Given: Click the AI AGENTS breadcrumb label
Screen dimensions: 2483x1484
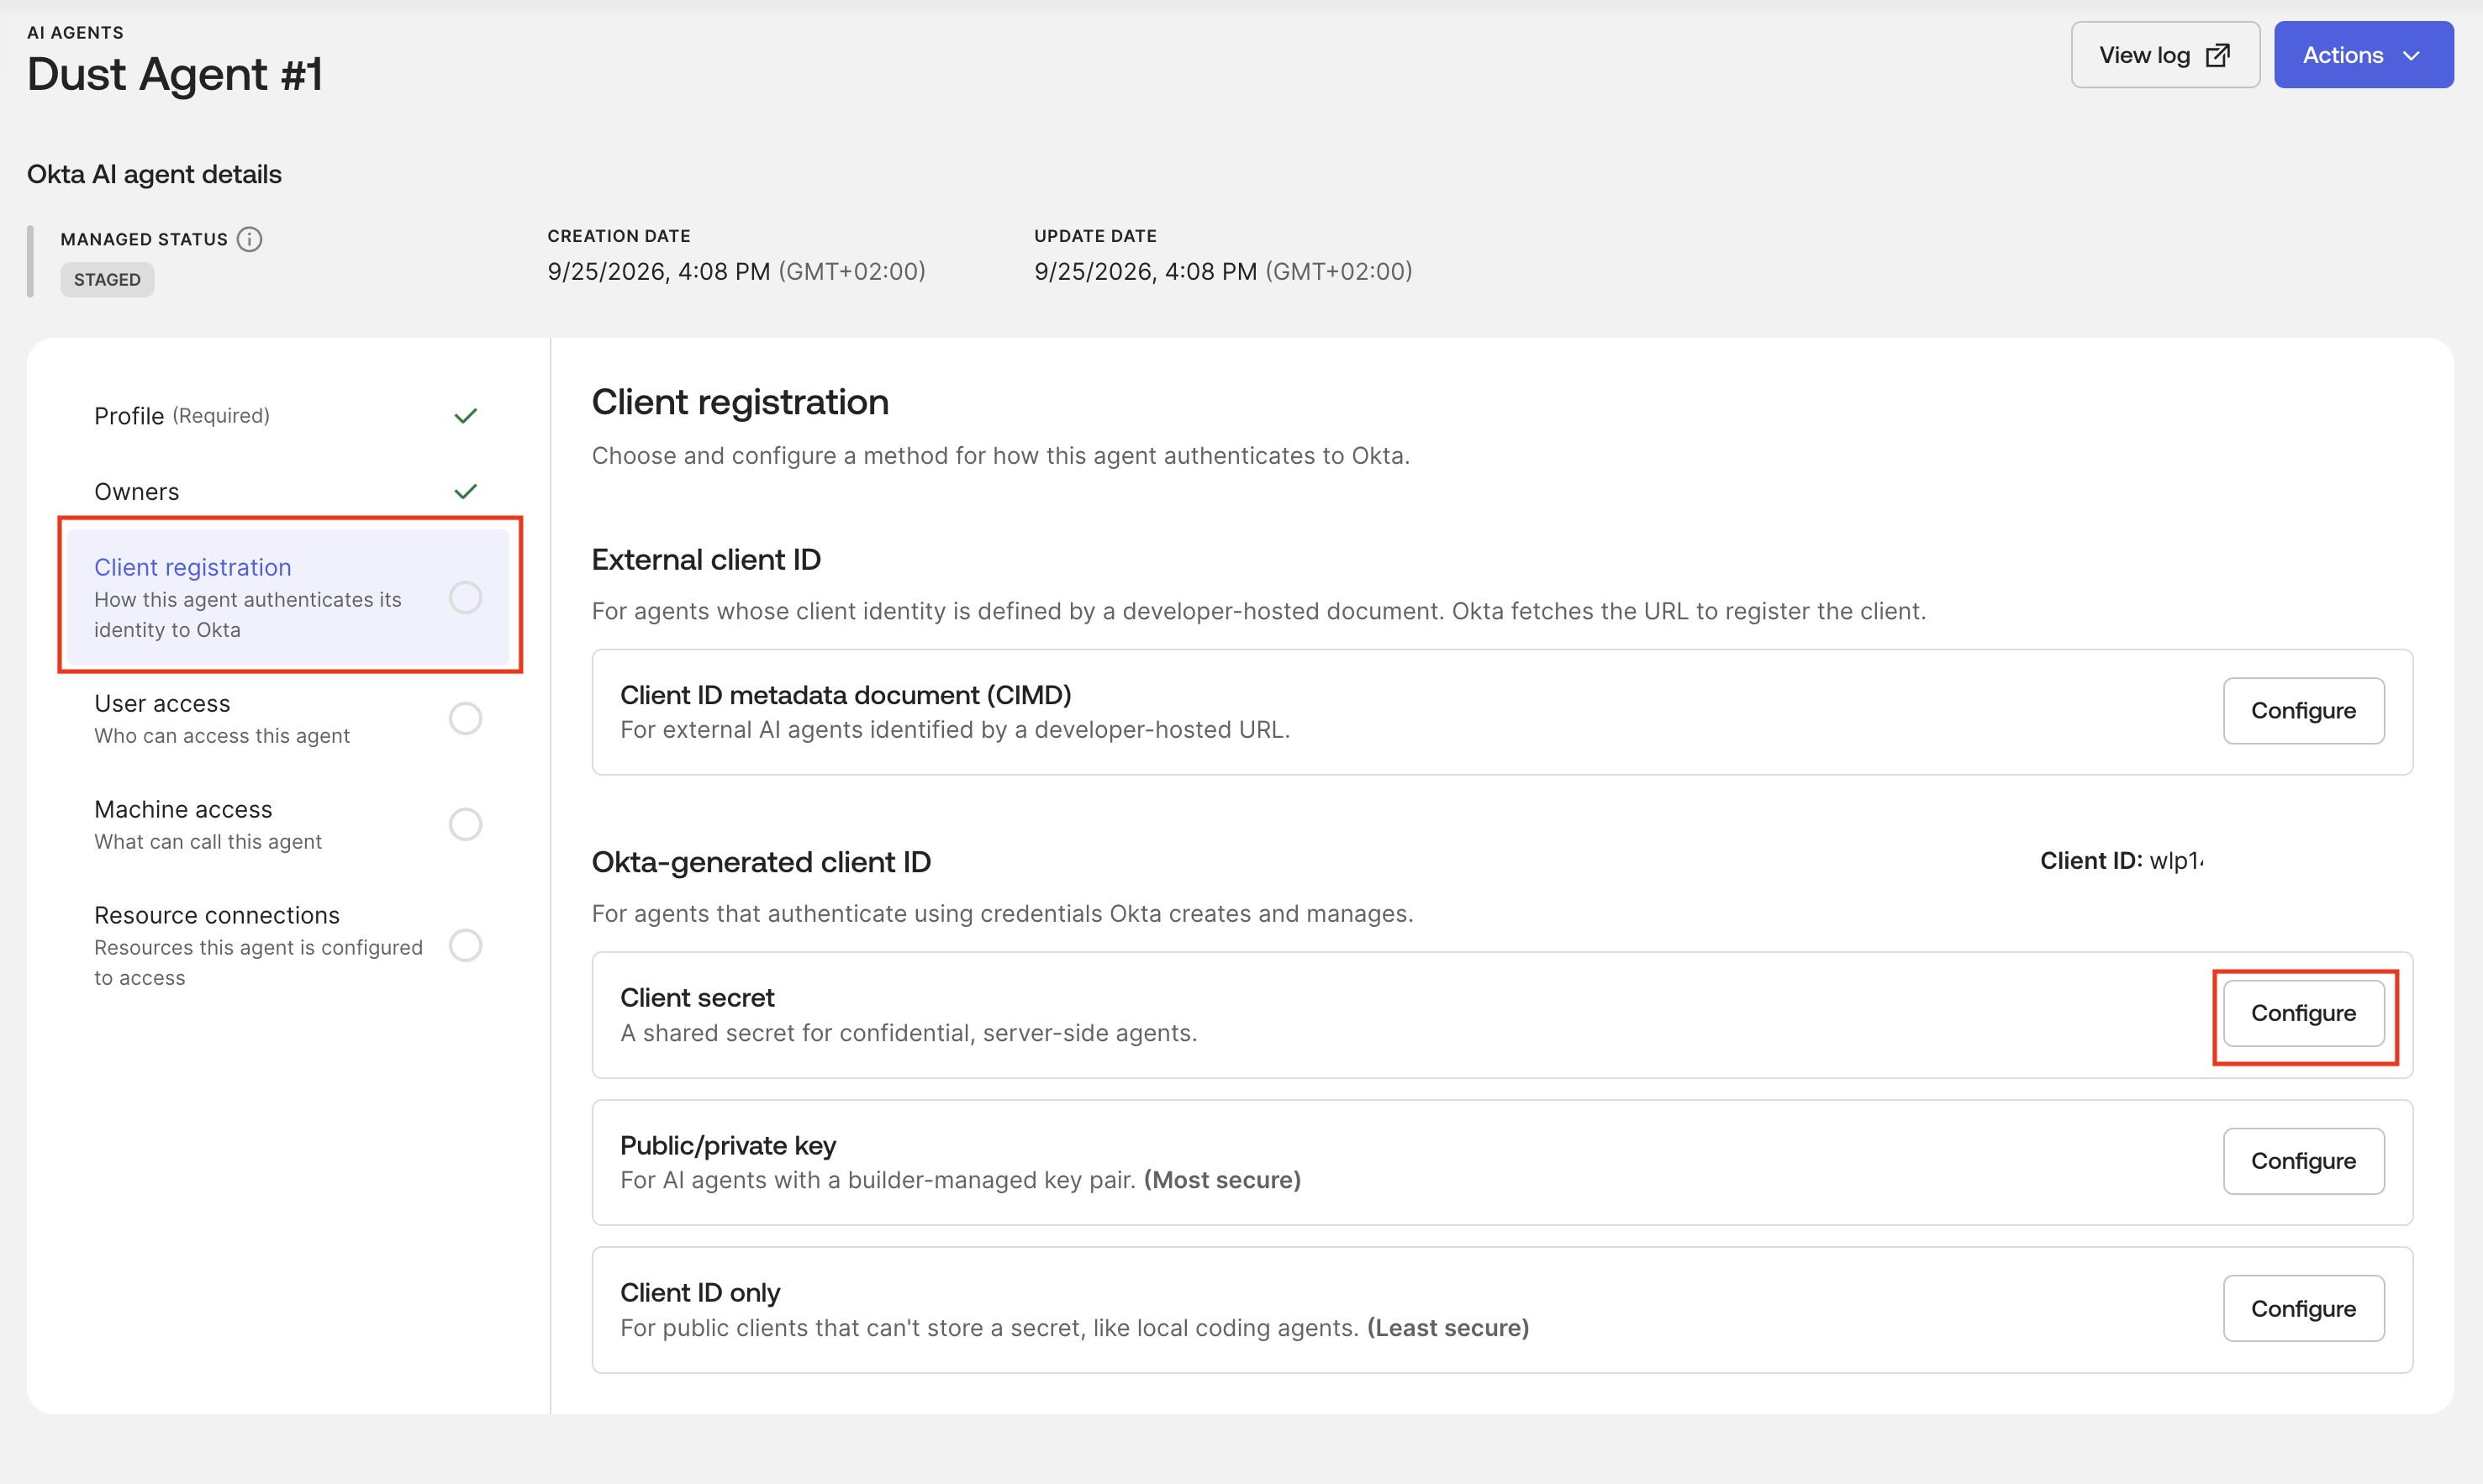Looking at the screenshot, I should pyautogui.click(x=75, y=33).
